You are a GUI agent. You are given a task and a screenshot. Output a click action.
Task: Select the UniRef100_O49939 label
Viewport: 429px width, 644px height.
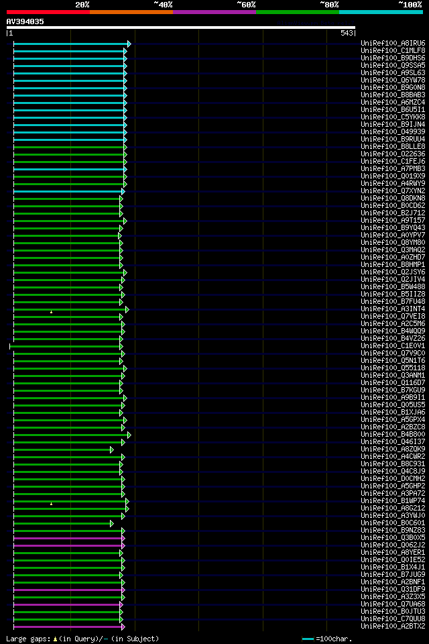click(393, 132)
